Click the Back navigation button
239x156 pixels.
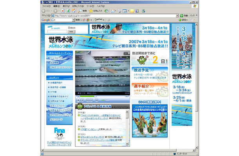(46, 11)
